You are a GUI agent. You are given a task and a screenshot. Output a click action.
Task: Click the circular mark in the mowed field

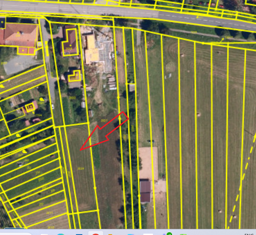pos(171,66)
